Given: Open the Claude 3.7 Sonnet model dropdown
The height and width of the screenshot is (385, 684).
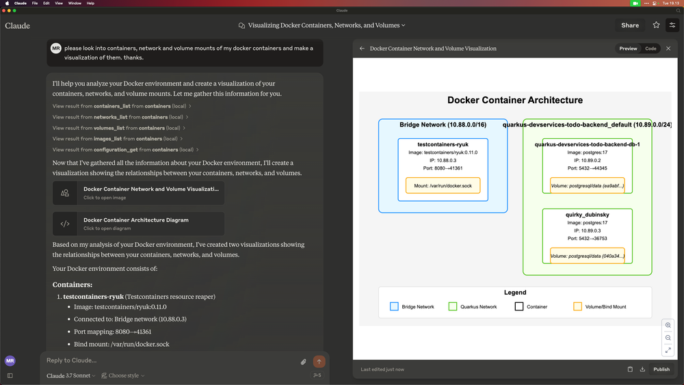Looking at the screenshot, I should [x=71, y=375].
